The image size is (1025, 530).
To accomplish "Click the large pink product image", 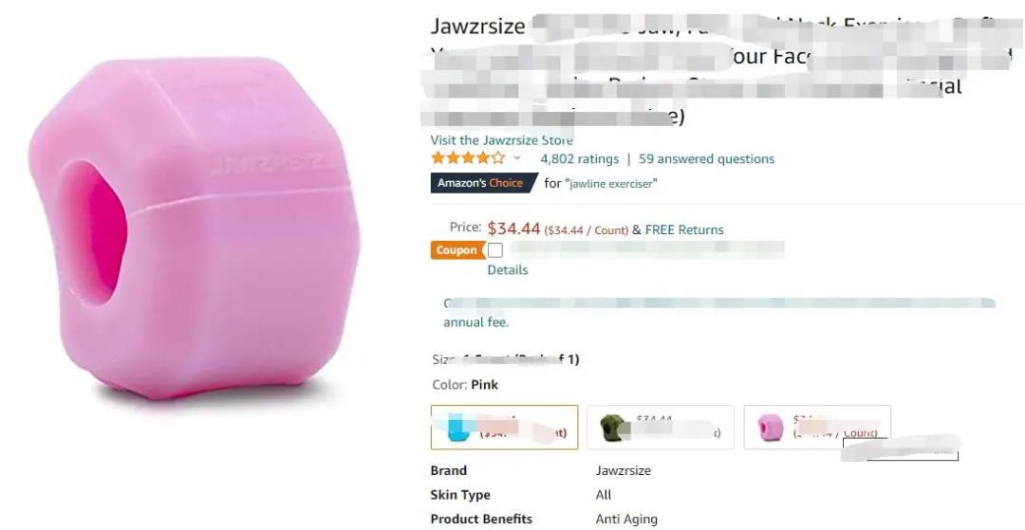I will click(x=195, y=228).
